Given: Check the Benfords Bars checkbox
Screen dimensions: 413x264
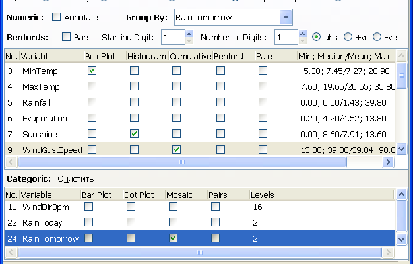Looking at the screenshot, I should 67,38.
